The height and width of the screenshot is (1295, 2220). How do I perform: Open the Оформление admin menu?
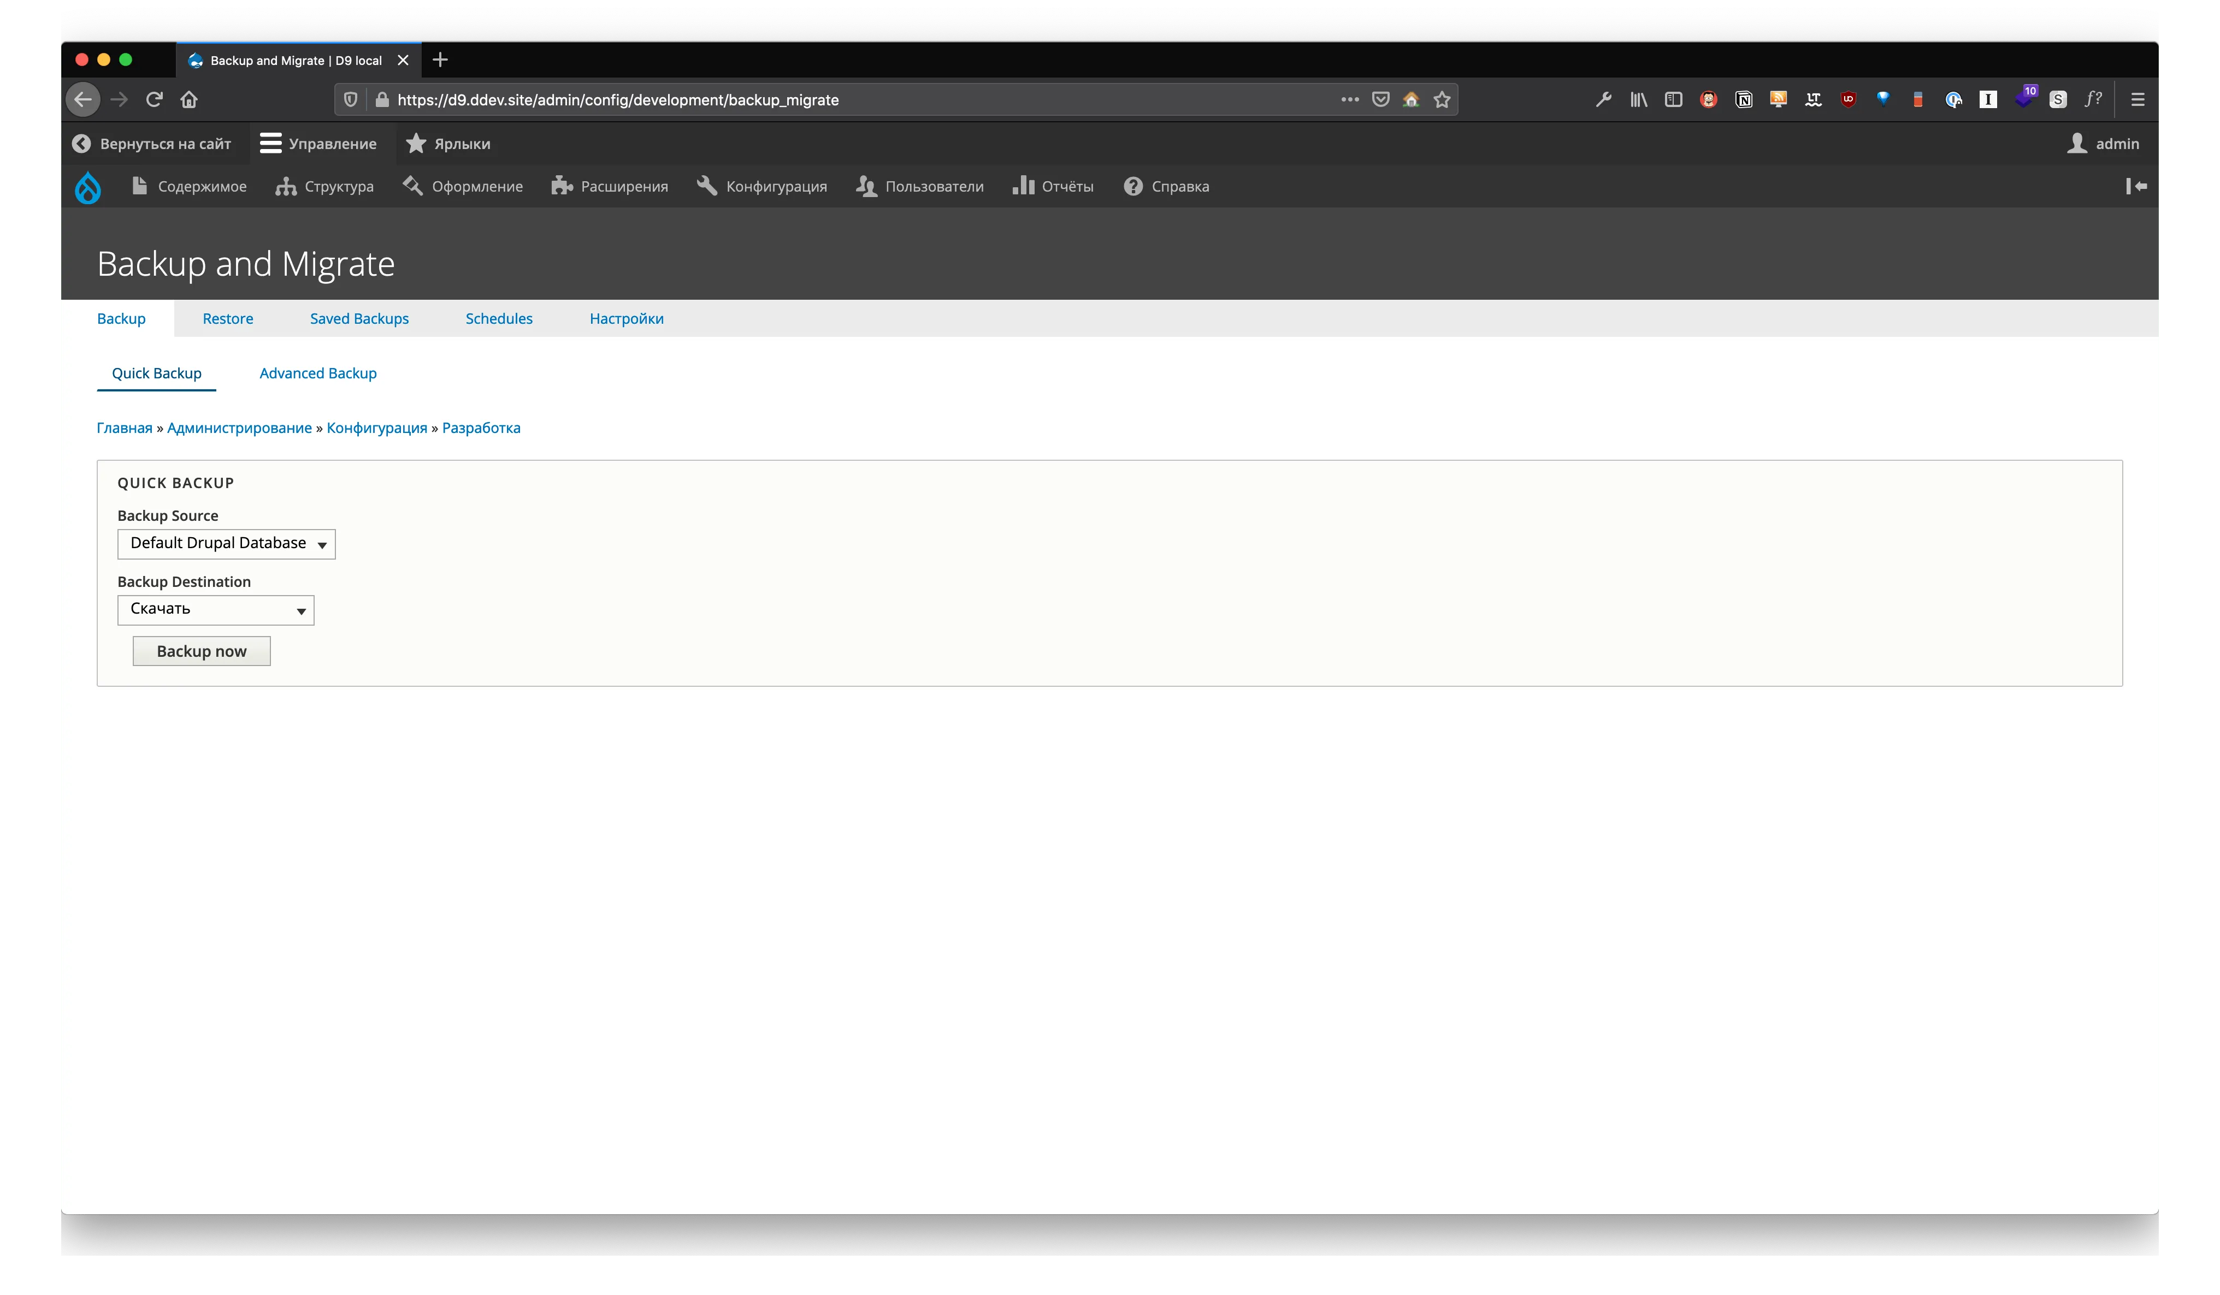pos(463,187)
